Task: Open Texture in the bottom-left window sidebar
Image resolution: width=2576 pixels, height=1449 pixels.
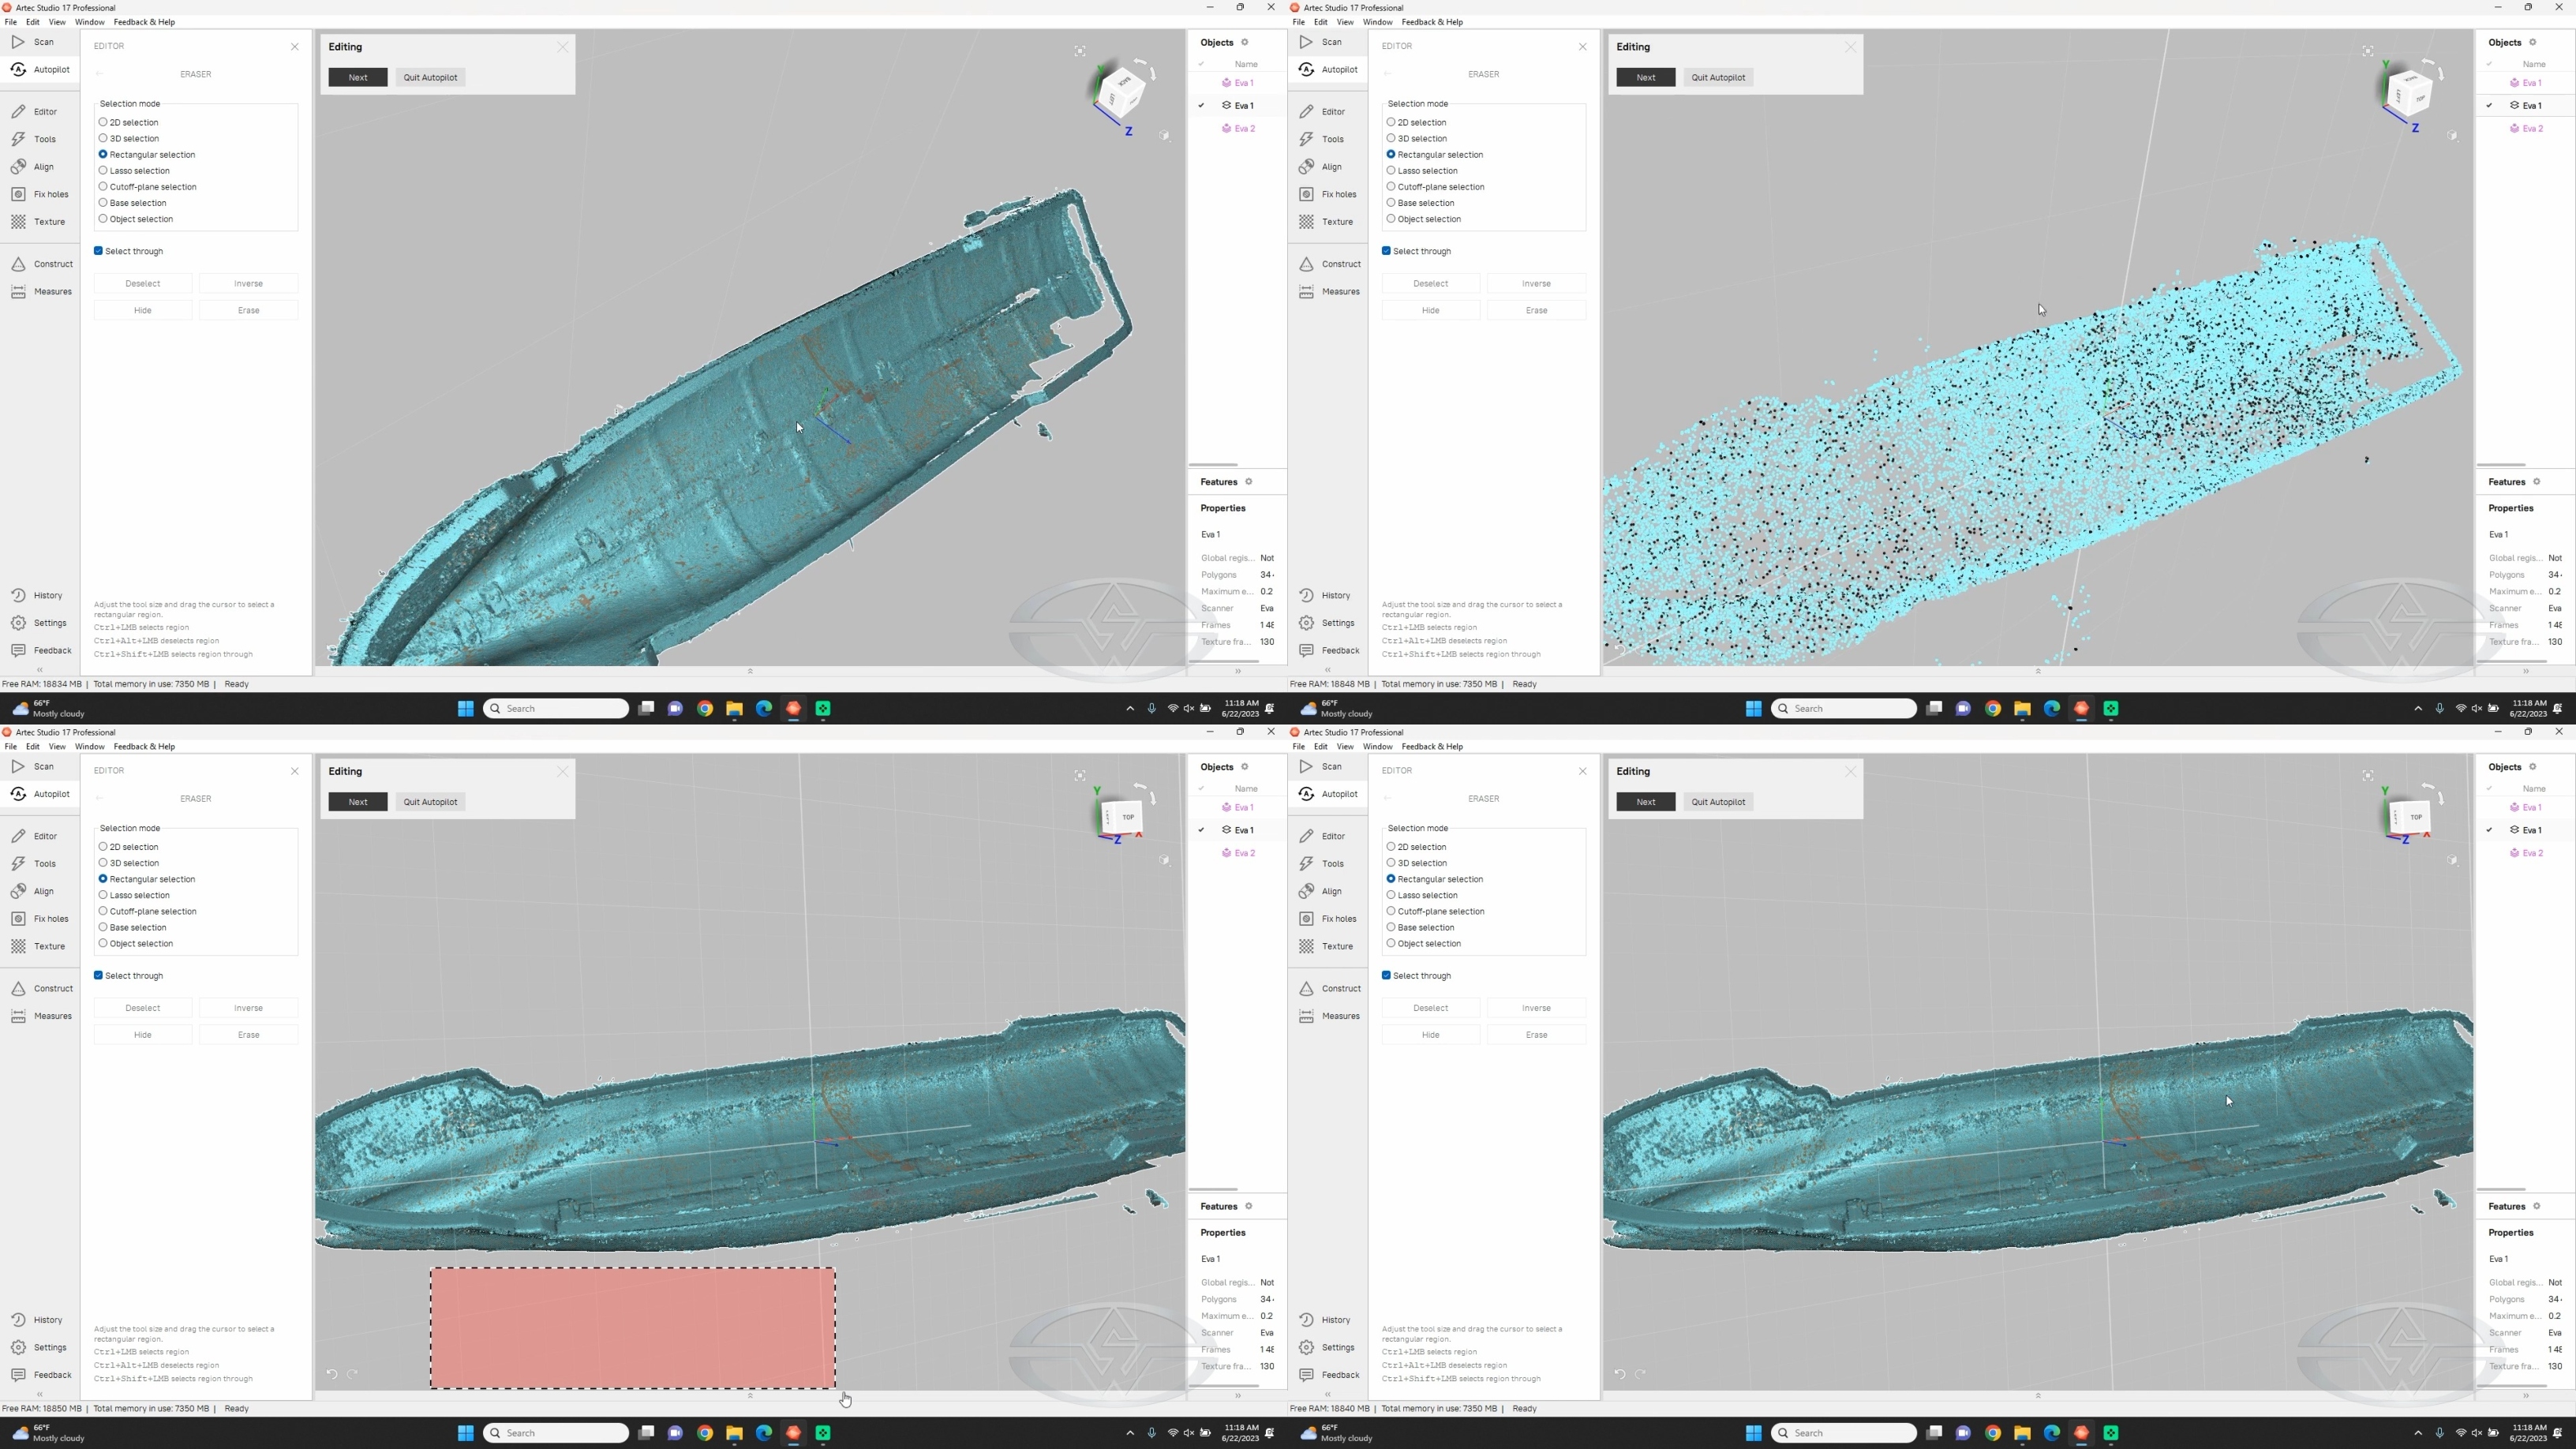Action: point(38,946)
